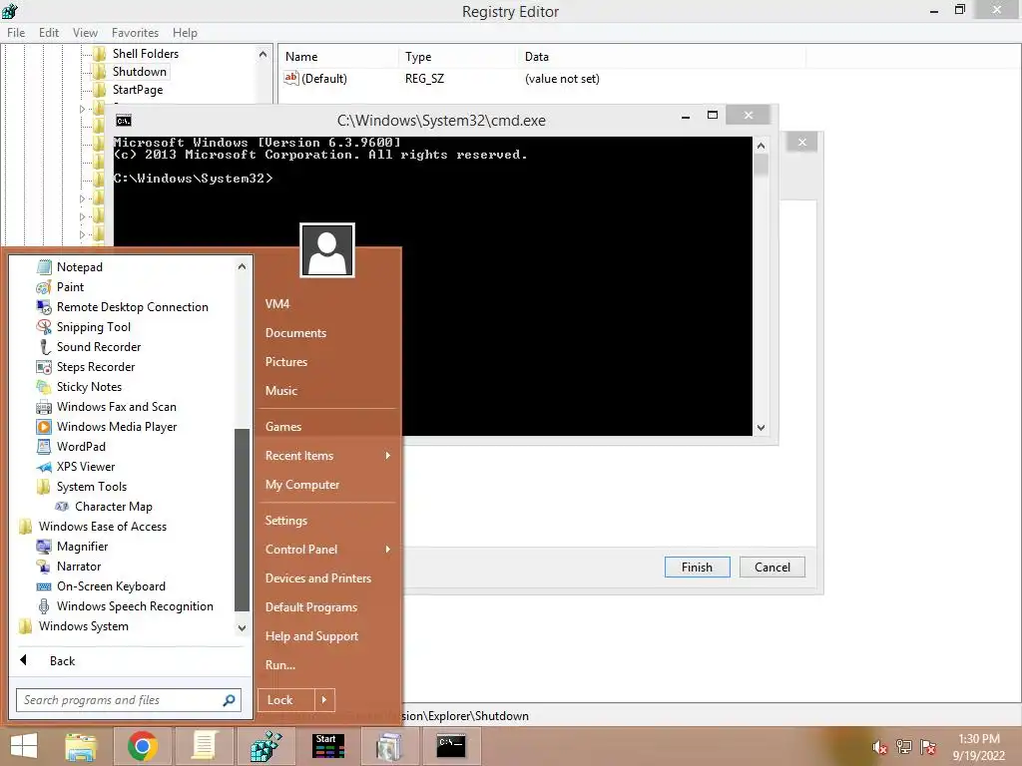
Task: Open the Edit menu in Registry Editor
Action: coord(49,33)
